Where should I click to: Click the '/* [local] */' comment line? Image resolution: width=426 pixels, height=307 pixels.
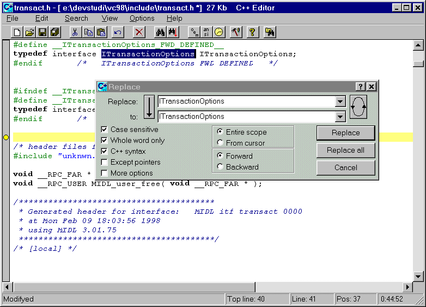click(x=45, y=249)
